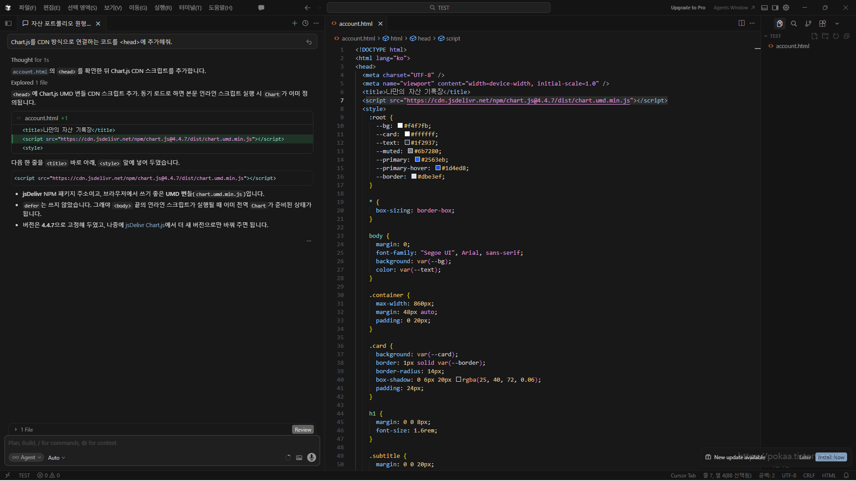Close the account.html editor tab
The height and width of the screenshot is (481, 856).
(380, 24)
